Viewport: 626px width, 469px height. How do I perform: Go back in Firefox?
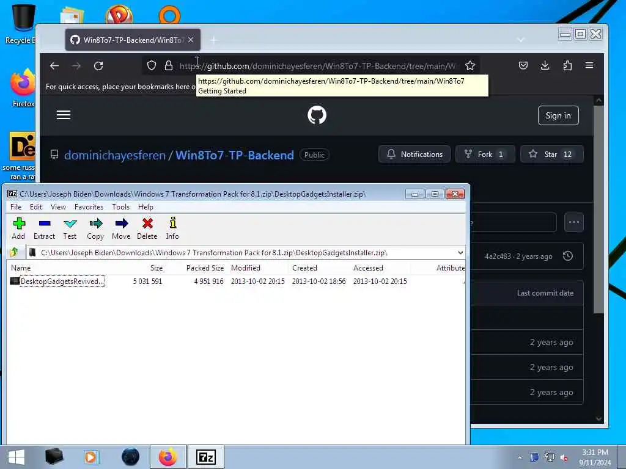(54, 66)
